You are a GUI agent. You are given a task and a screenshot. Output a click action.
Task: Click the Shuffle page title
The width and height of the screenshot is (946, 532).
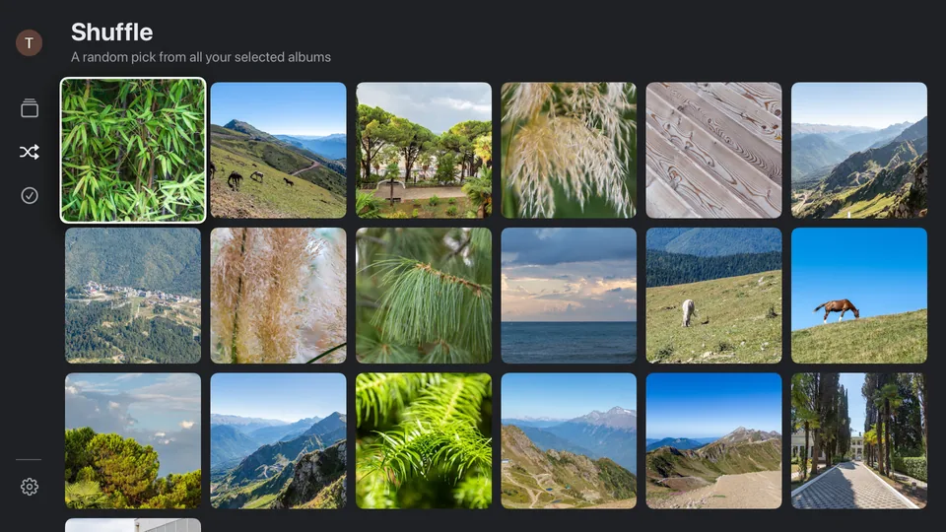coord(111,32)
